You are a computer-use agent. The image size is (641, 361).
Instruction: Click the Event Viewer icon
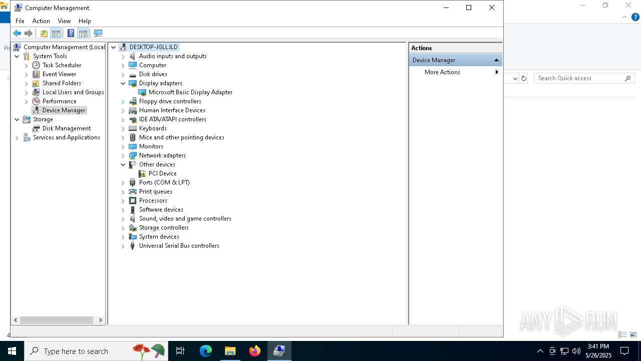point(36,74)
